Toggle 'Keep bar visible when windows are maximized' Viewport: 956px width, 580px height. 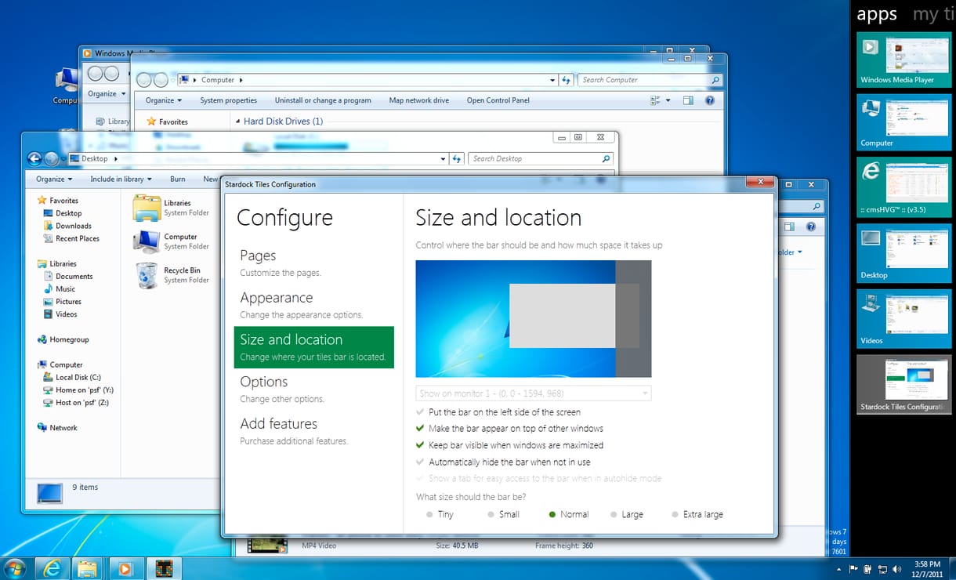click(510, 445)
